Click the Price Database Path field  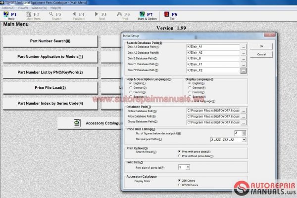(213, 117)
